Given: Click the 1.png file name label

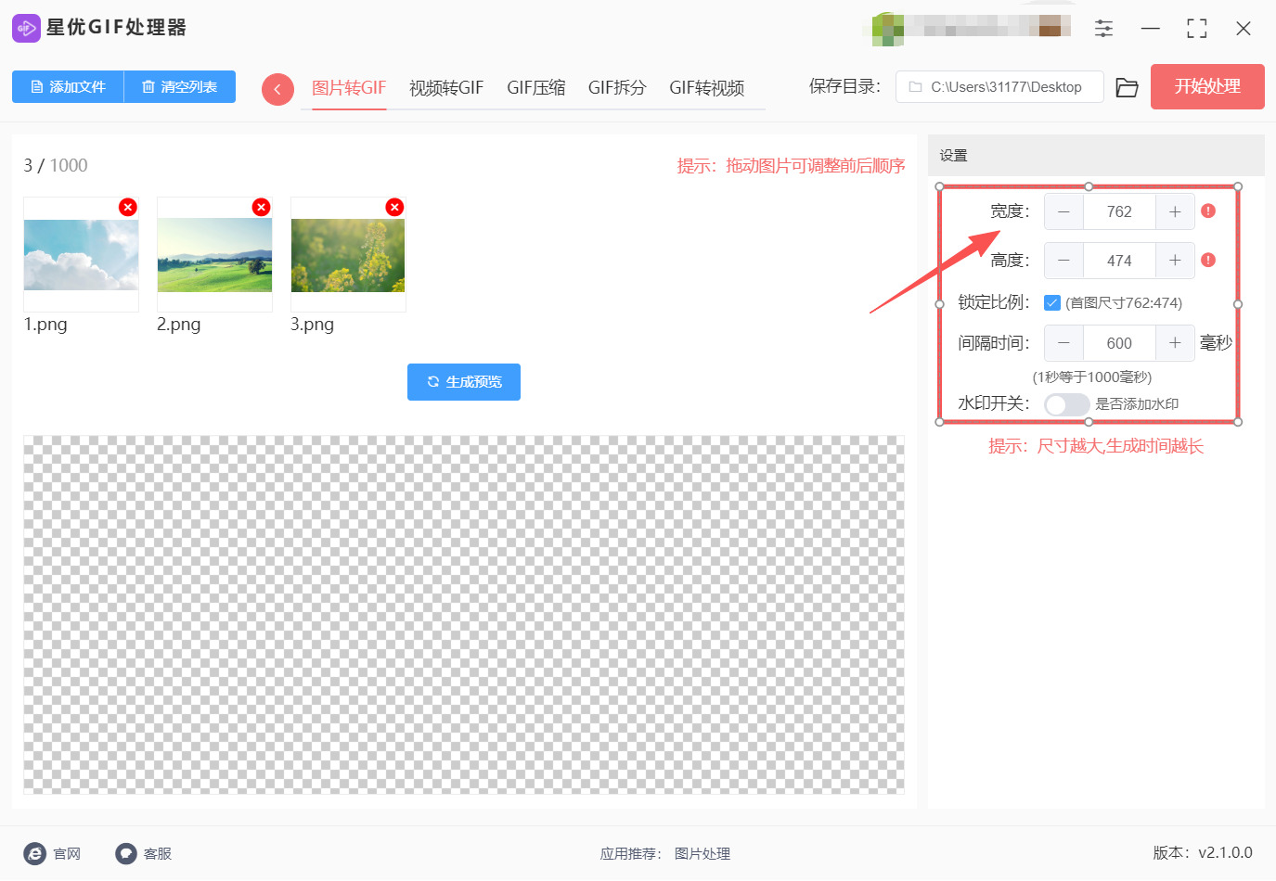Looking at the screenshot, I should point(45,325).
